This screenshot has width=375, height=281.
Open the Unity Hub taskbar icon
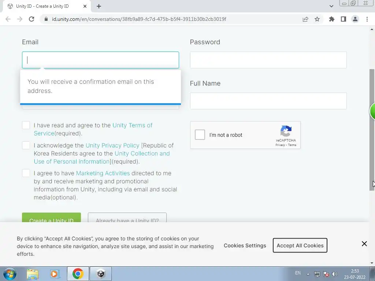click(101, 274)
